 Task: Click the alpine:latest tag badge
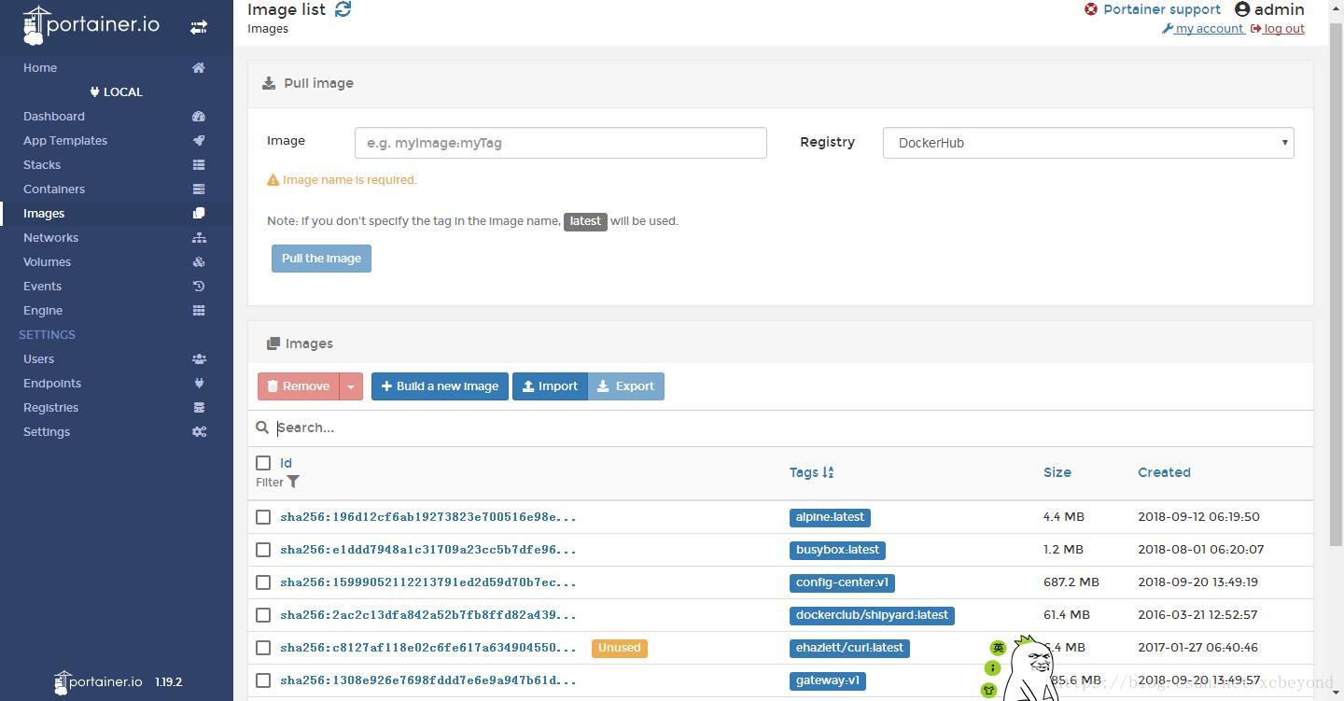[830, 517]
